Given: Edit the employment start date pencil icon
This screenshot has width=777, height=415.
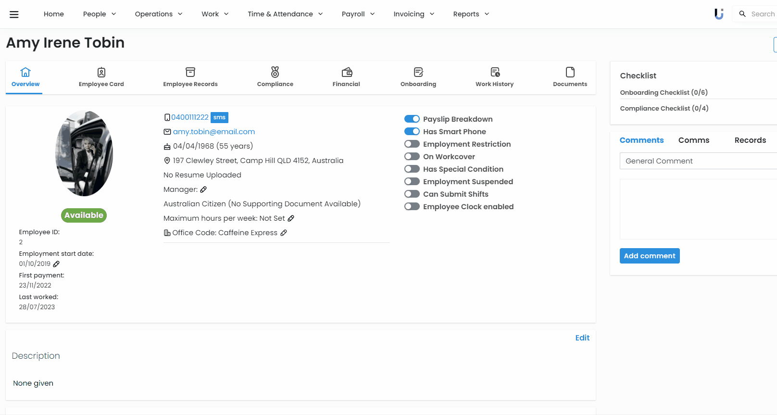Looking at the screenshot, I should click(56, 264).
